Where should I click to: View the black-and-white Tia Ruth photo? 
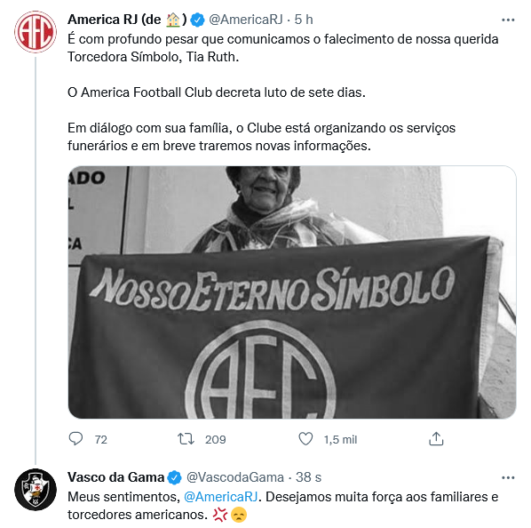tap(292, 292)
